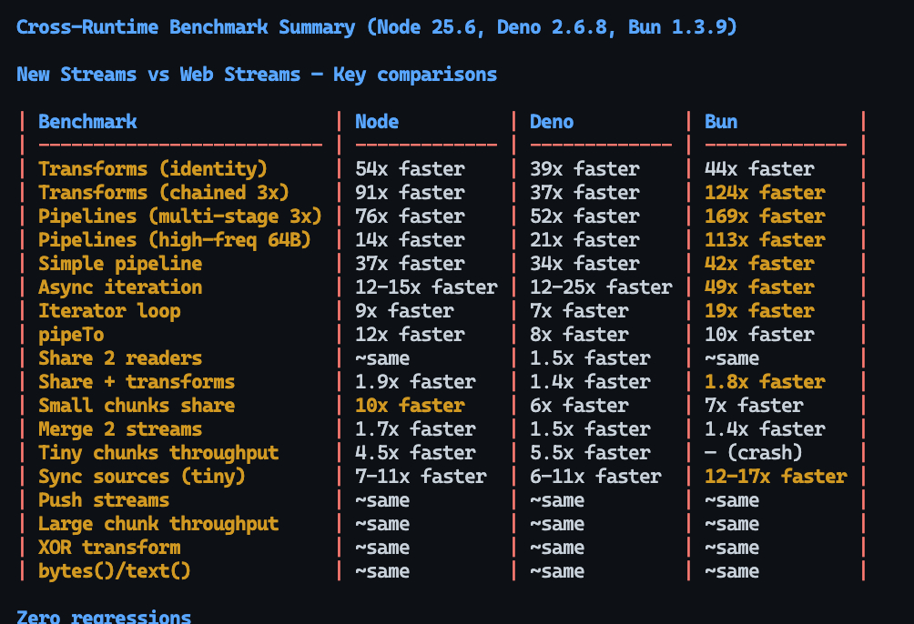Viewport: 914px width, 624px height.
Task: Click the pipeTo row label
Action: point(71,334)
